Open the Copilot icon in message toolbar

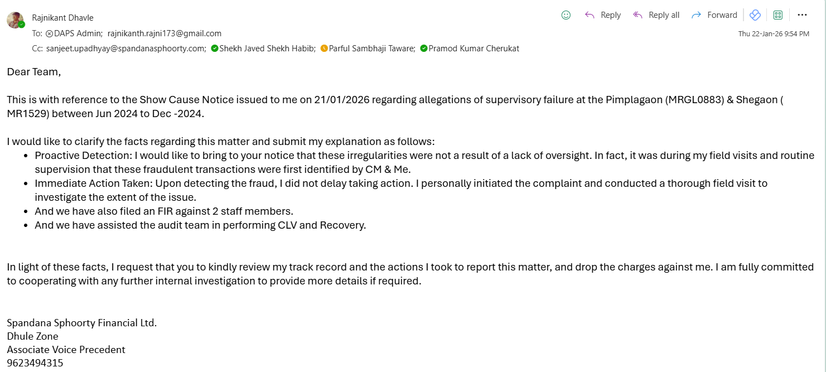click(x=755, y=15)
